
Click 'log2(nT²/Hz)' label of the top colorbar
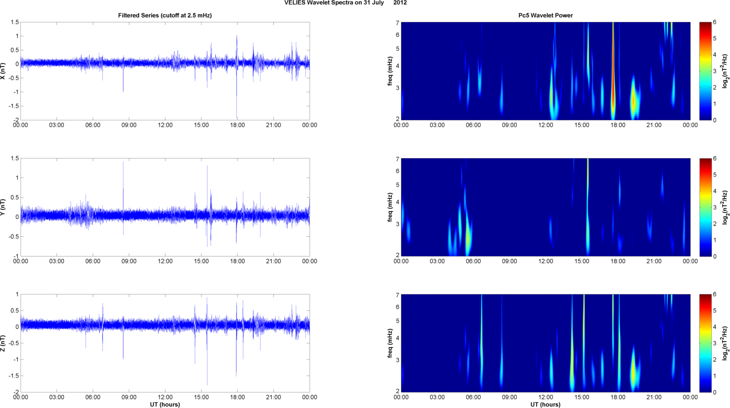pos(725,71)
